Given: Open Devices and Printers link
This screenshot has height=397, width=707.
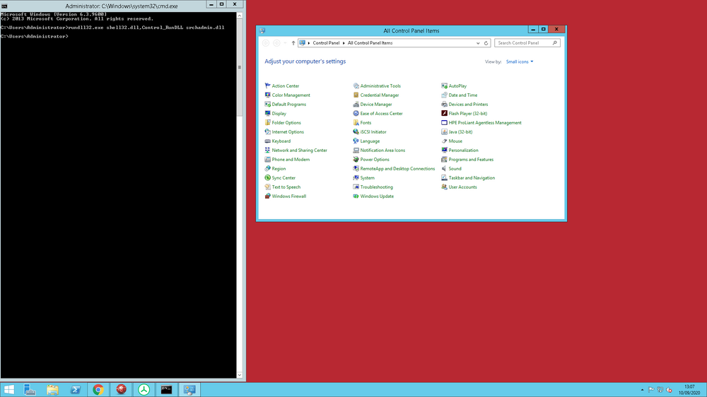Looking at the screenshot, I should (468, 104).
